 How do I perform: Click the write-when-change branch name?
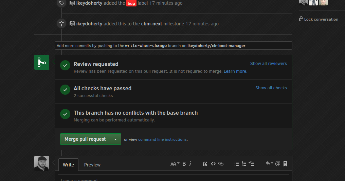[146, 46]
